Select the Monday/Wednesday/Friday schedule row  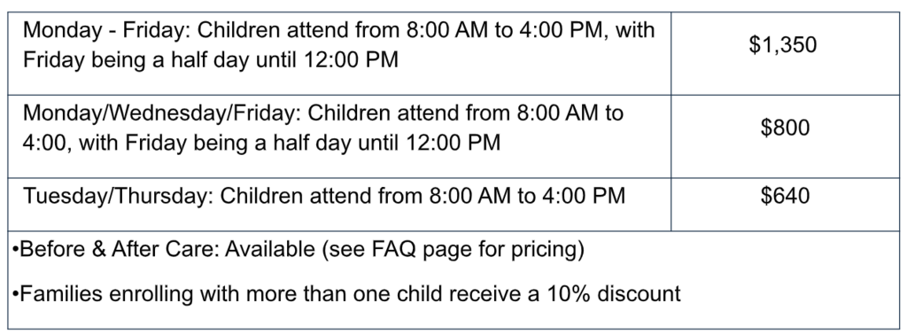click(453, 136)
